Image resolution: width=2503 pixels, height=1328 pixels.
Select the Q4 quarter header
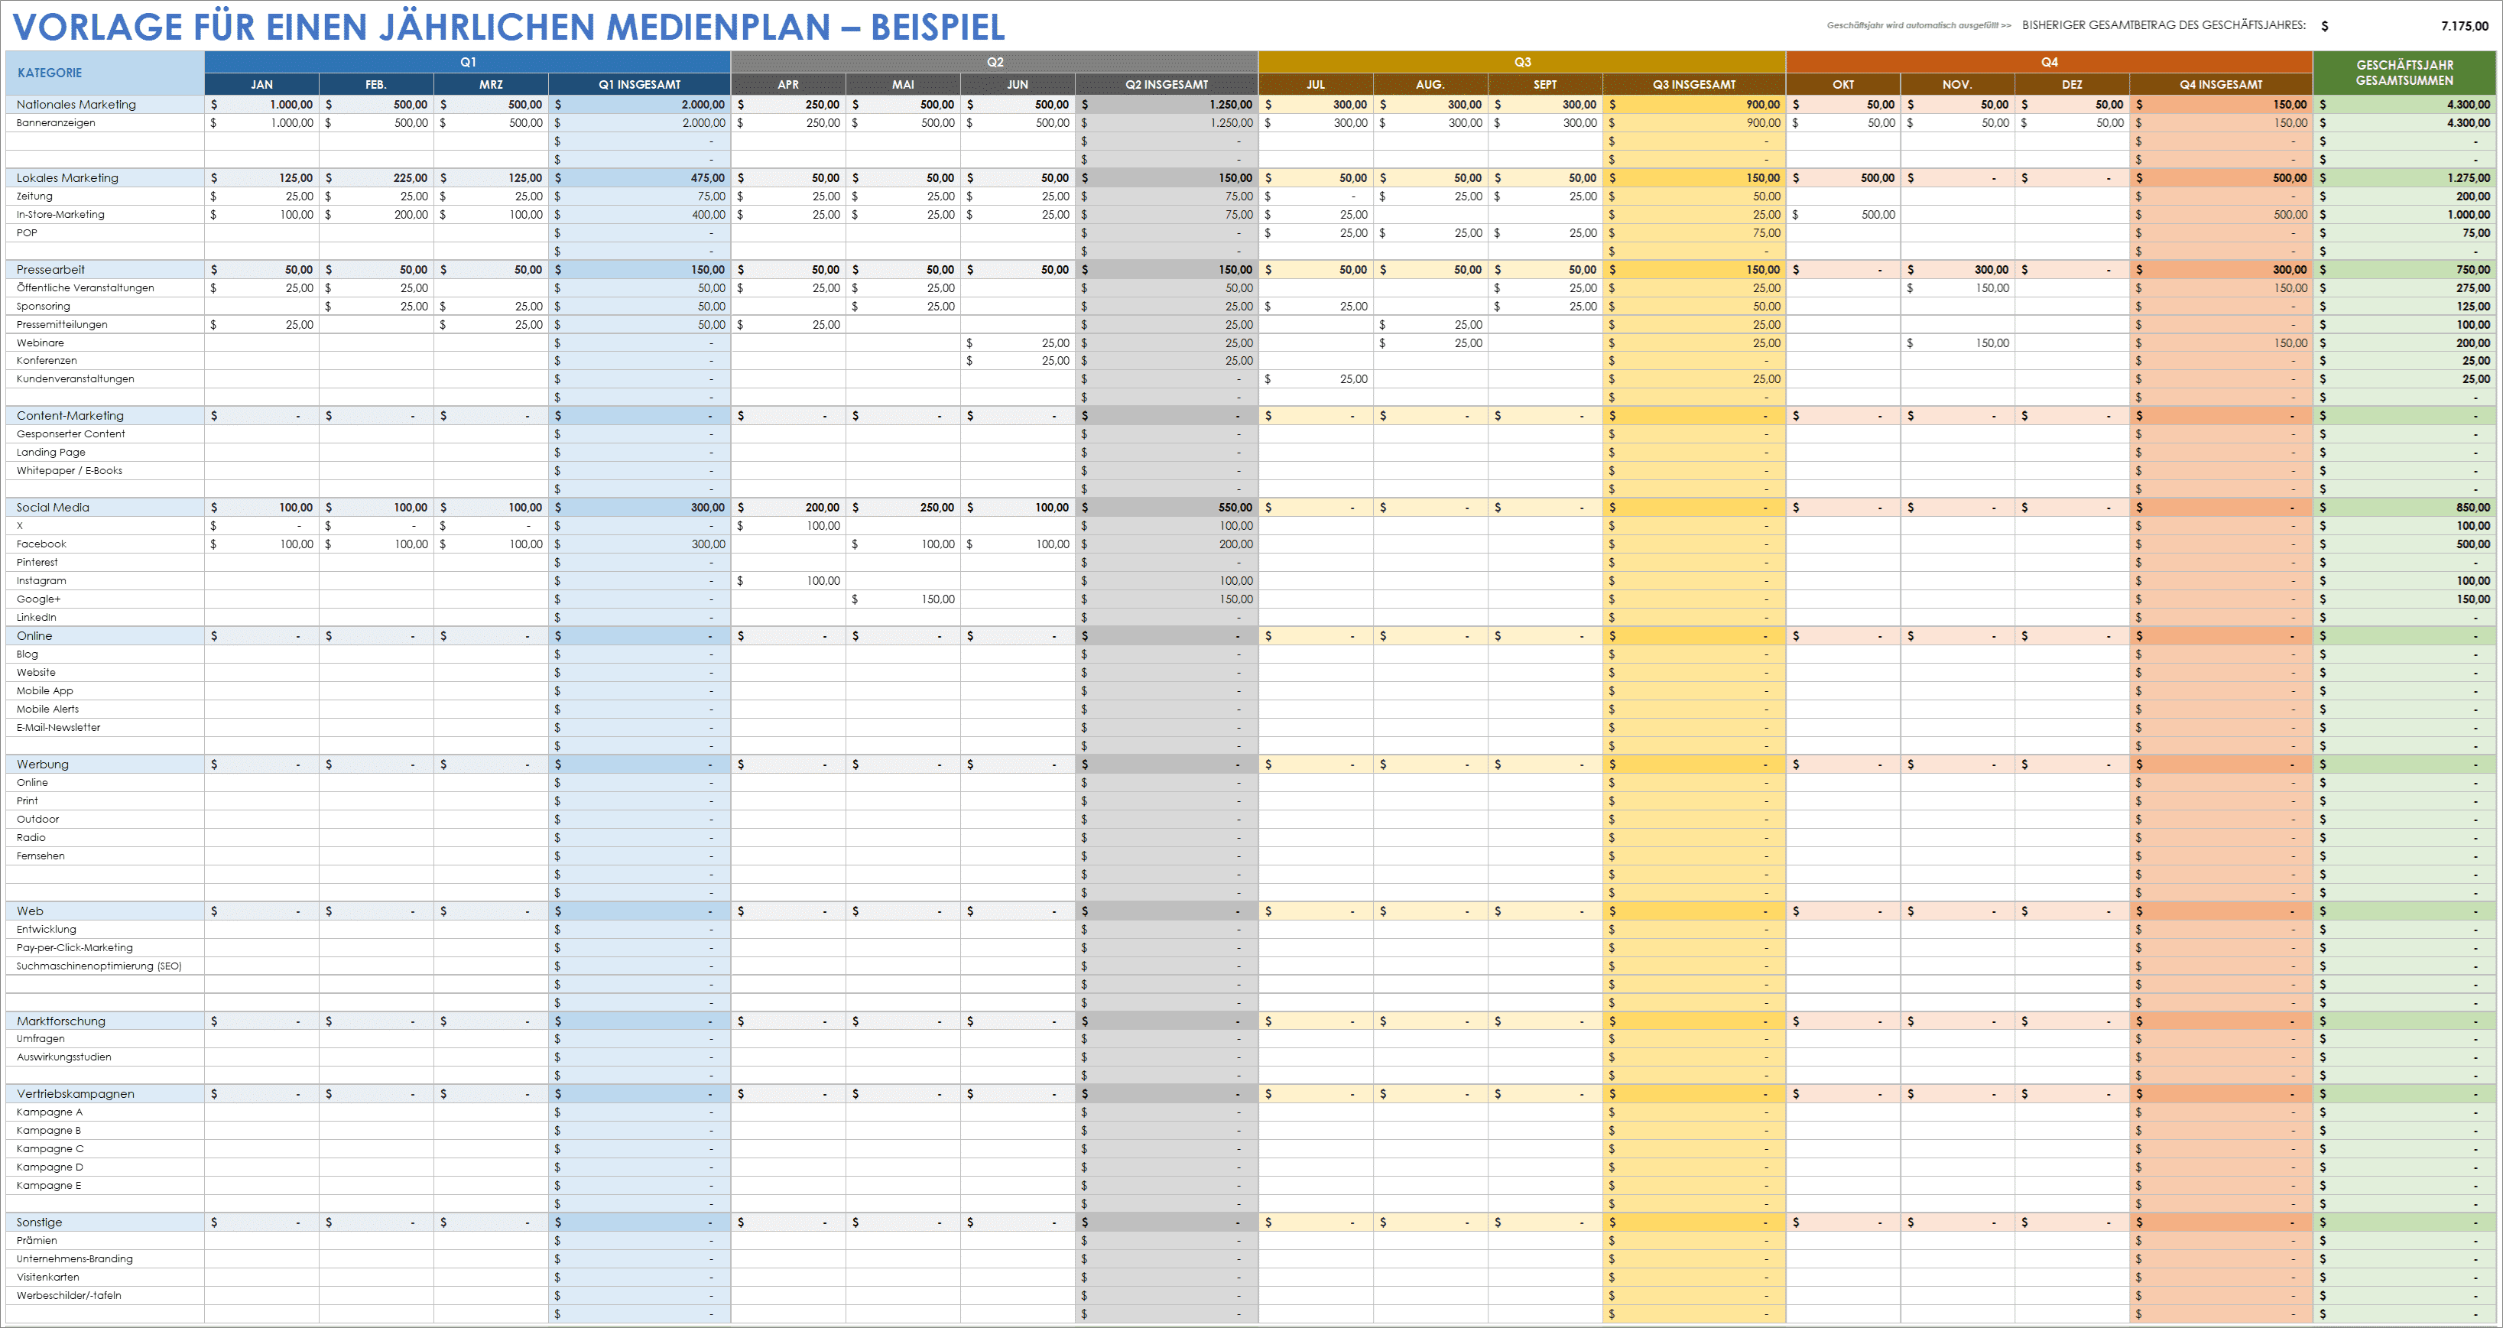coord(2049,62)
